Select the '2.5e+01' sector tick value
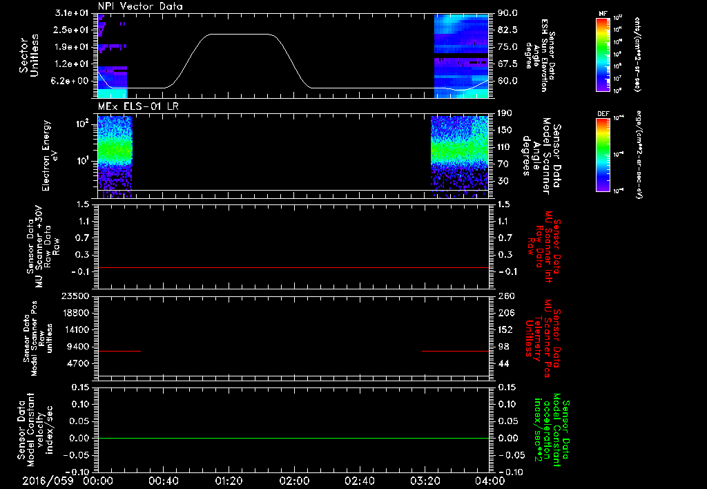Screen dimensions: 707x489 [72, 30]
